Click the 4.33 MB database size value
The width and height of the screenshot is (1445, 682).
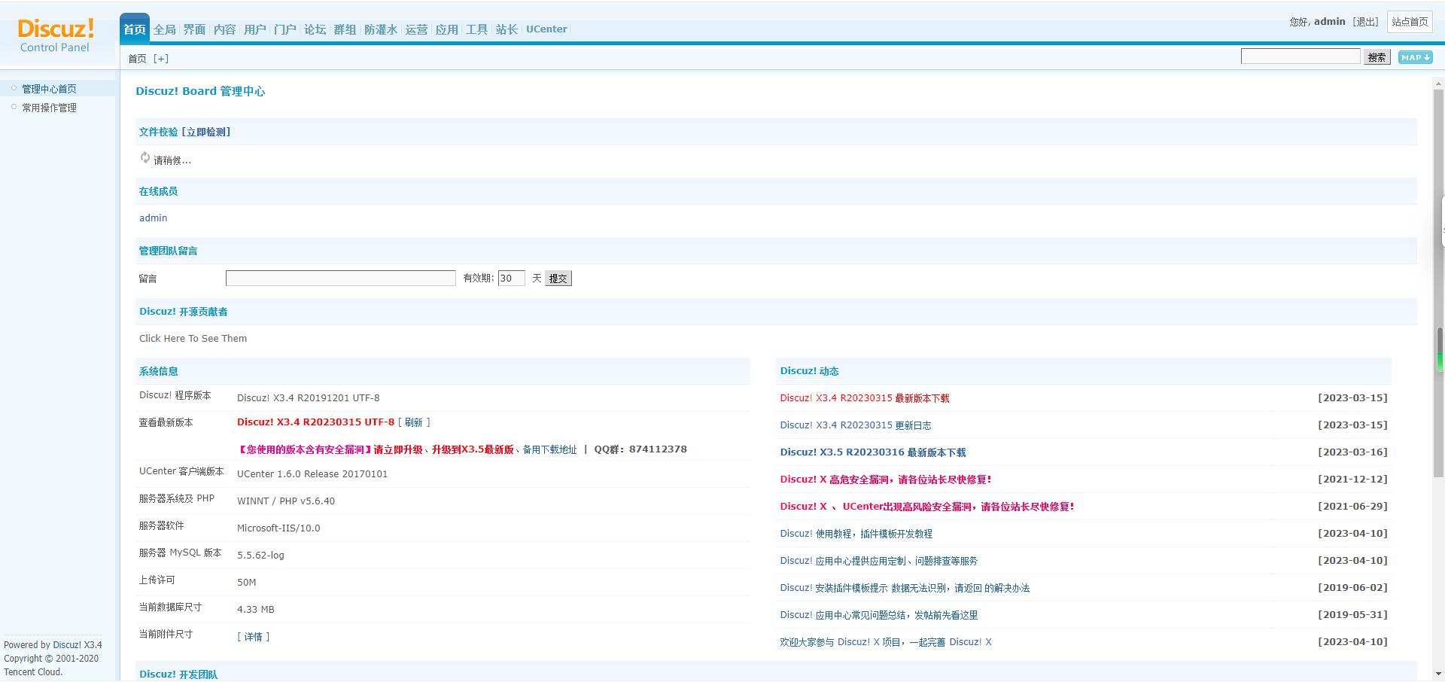(256, 610)
